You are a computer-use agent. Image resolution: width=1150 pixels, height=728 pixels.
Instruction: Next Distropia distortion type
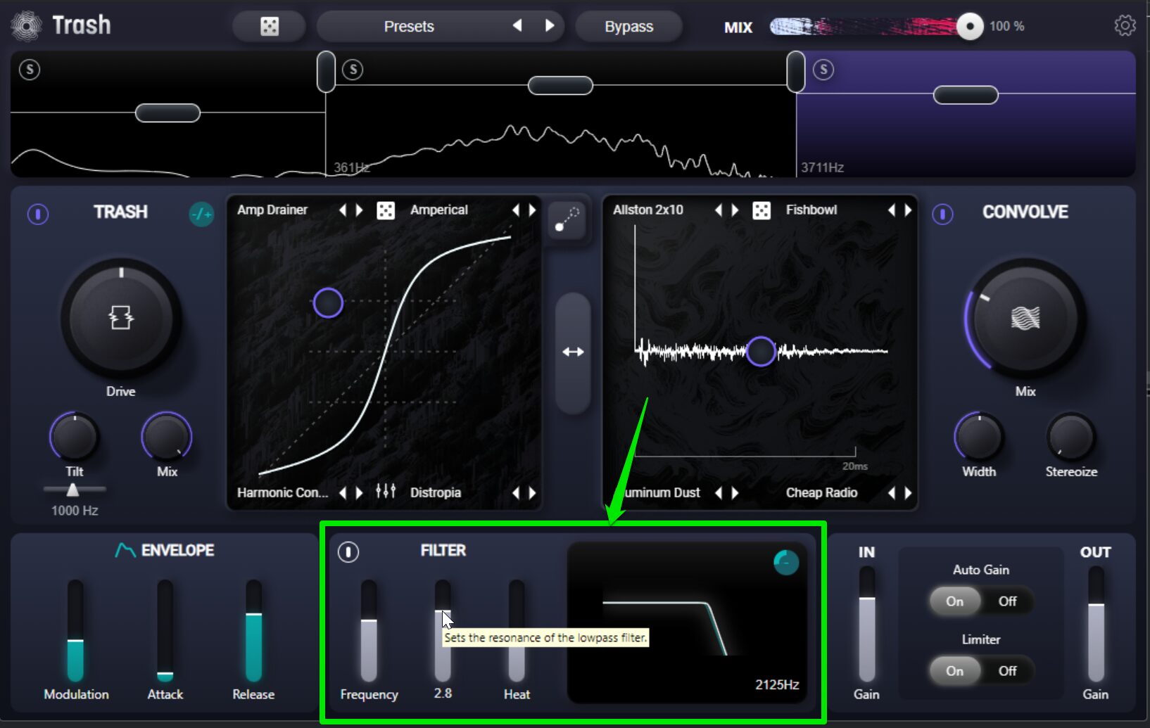(532, 492)
